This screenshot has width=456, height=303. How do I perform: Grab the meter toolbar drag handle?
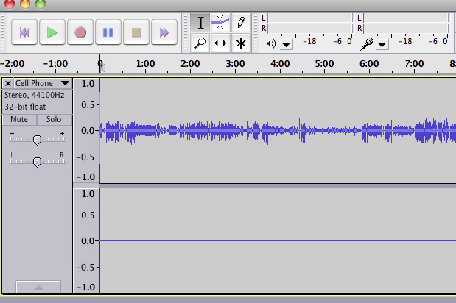coord(256,32)
